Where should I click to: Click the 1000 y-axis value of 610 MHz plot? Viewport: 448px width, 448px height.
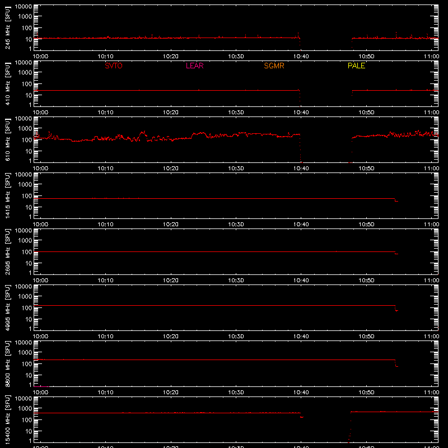[25, 129]
